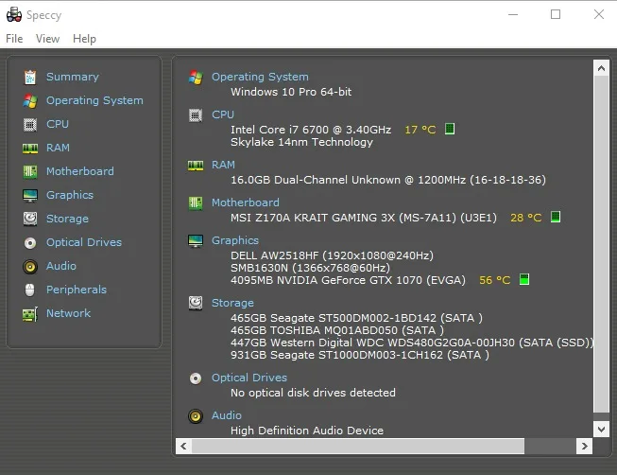The image size is (617, 475).
Task: Click the vertical scrollbar thumb
Action: coord(601,244)
